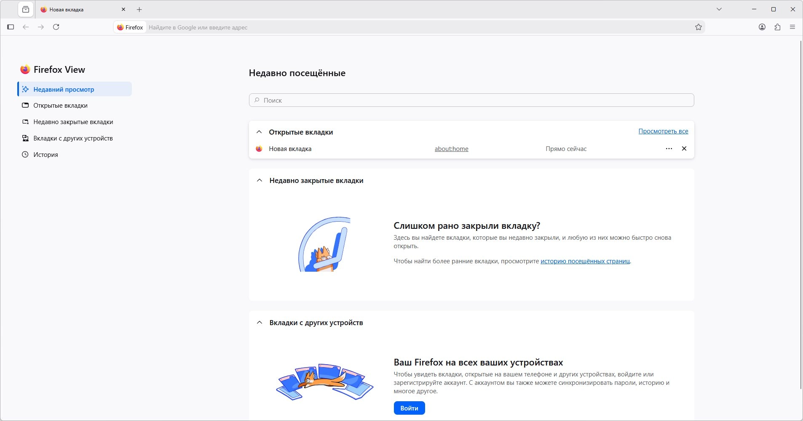Screen dimensions: 803x421
Task: Click the Войти sign-in button
Action: [409, 408]
